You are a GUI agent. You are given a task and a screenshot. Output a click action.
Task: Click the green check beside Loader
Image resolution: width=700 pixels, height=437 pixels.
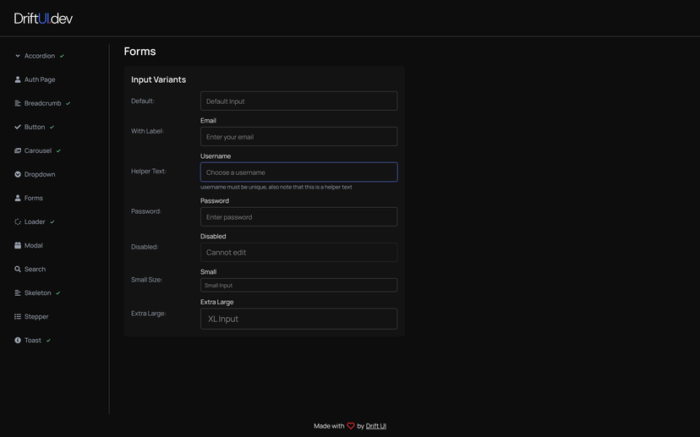52,221
